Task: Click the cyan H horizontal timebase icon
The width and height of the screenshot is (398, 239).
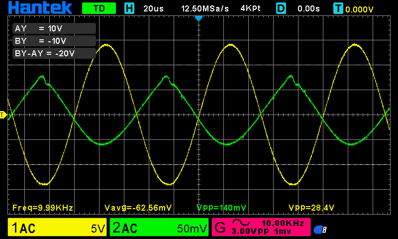Action: pos(129,8)
